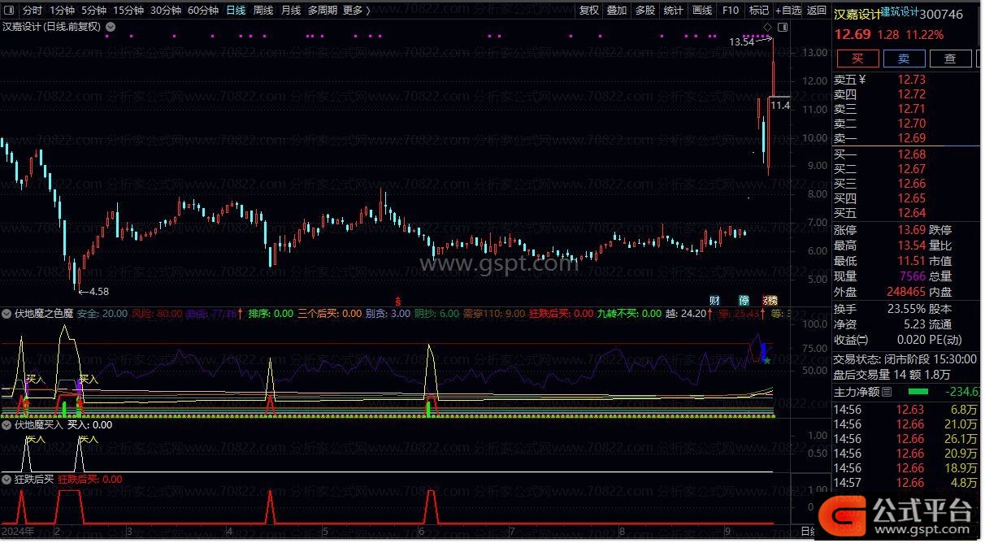
Task: Click the 买一 price 12.68
Action: point(912,154)
